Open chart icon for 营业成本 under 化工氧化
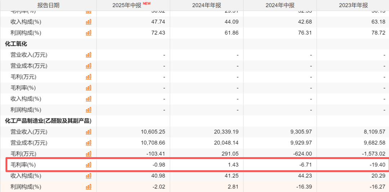This screenshot has width=389, height=192. coord(88,66)
